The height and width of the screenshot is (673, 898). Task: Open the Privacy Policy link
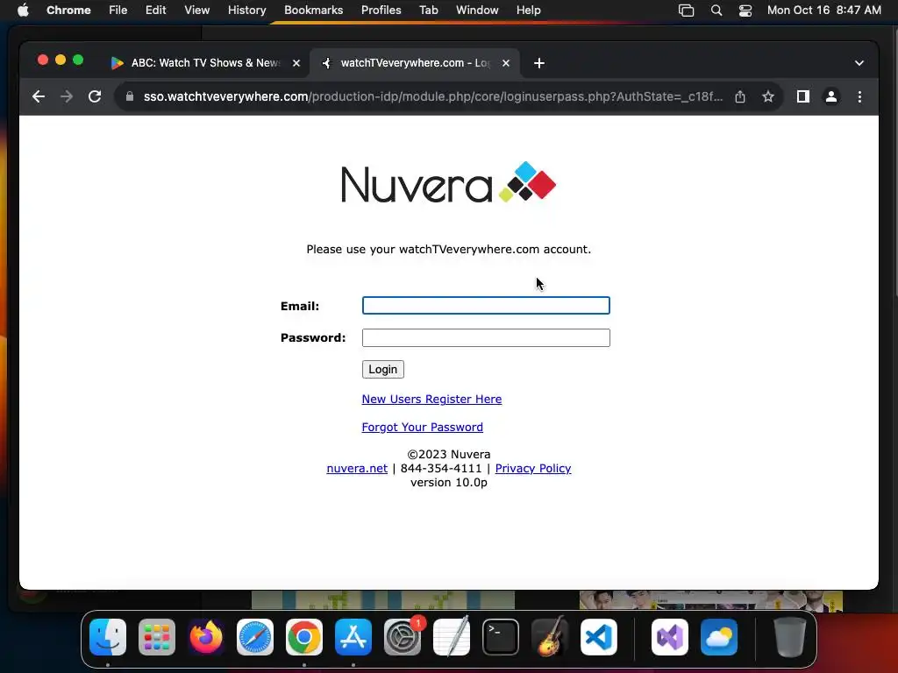pos(532,468)
